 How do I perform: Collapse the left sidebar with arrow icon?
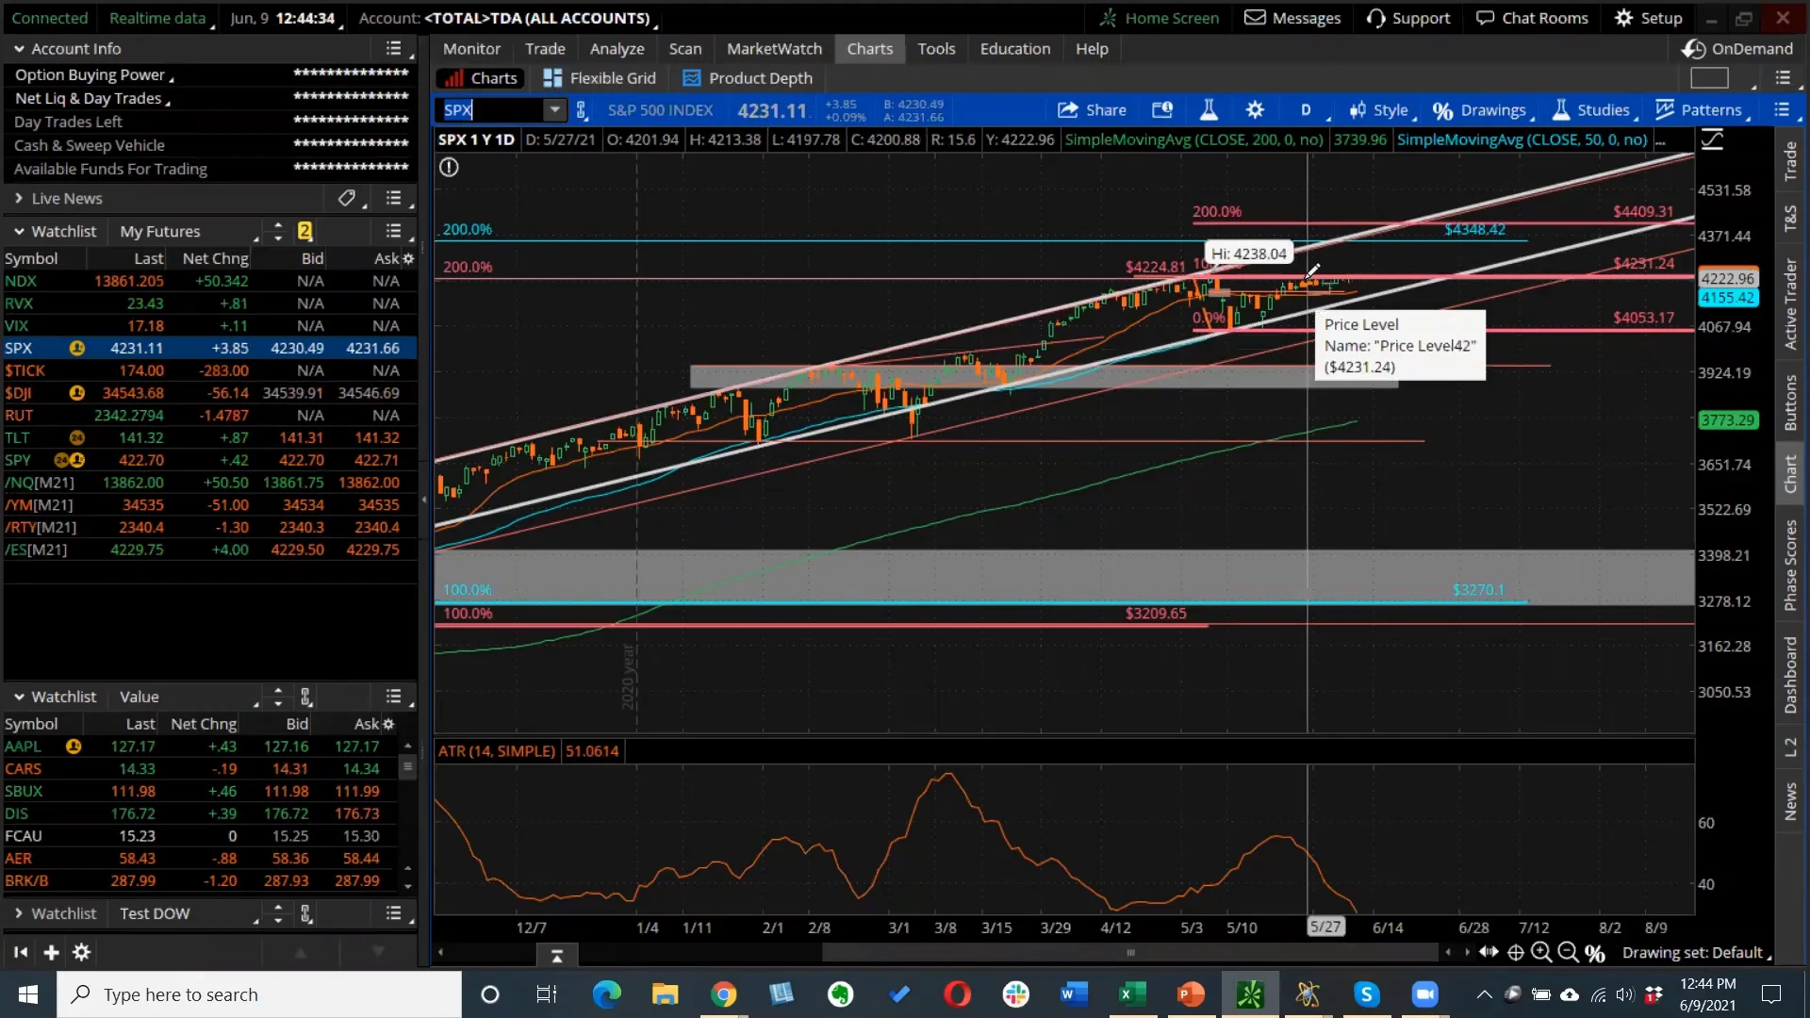[x=21, y=953]
